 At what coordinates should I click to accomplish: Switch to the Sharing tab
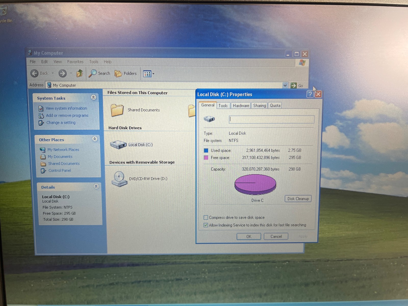pos(260,106)
